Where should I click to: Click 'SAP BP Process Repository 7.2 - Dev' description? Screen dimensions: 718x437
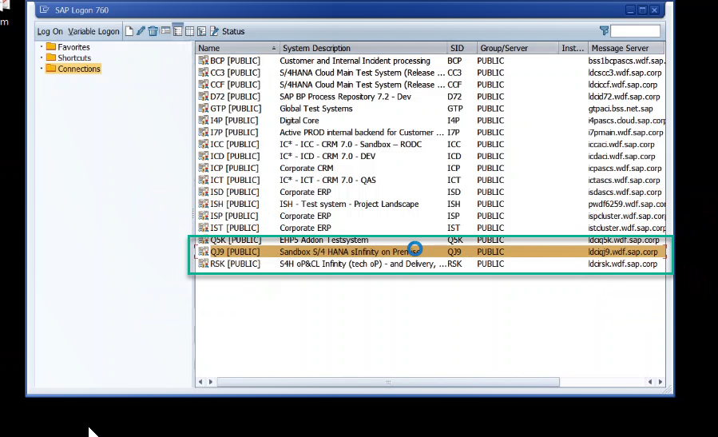click(x=345, y=96)
